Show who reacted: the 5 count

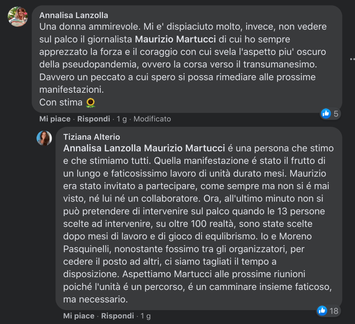tap(336, 114)
